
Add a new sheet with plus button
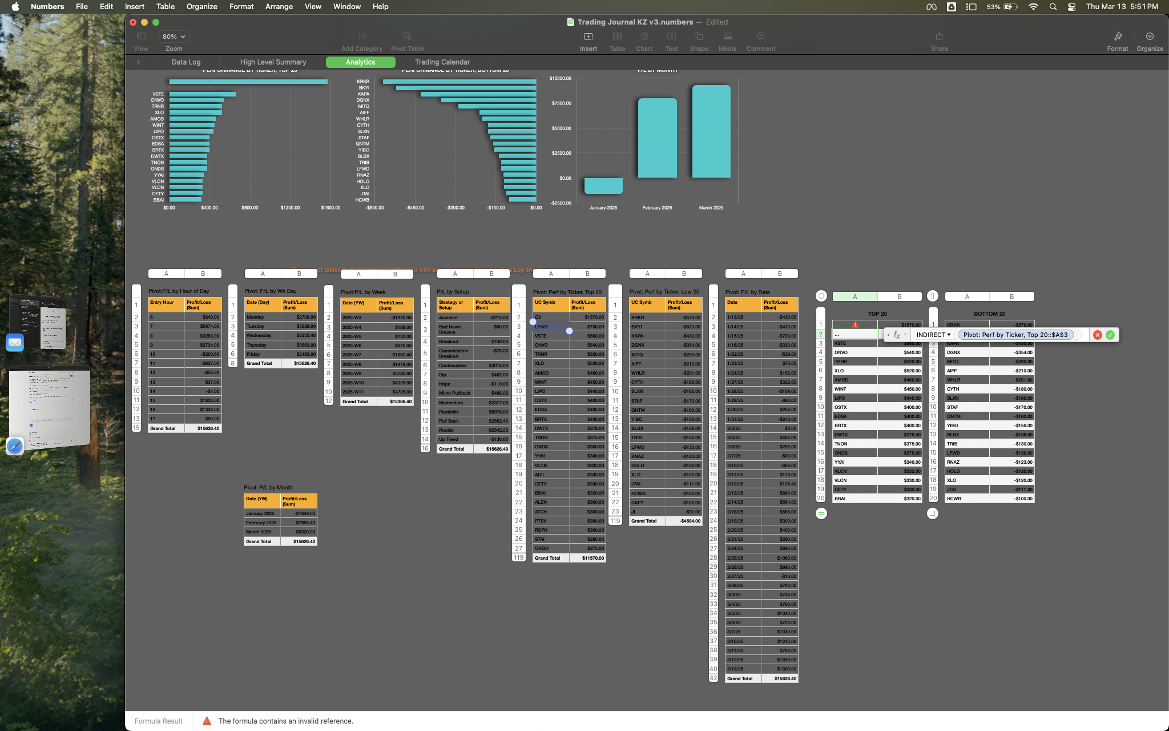138,62
